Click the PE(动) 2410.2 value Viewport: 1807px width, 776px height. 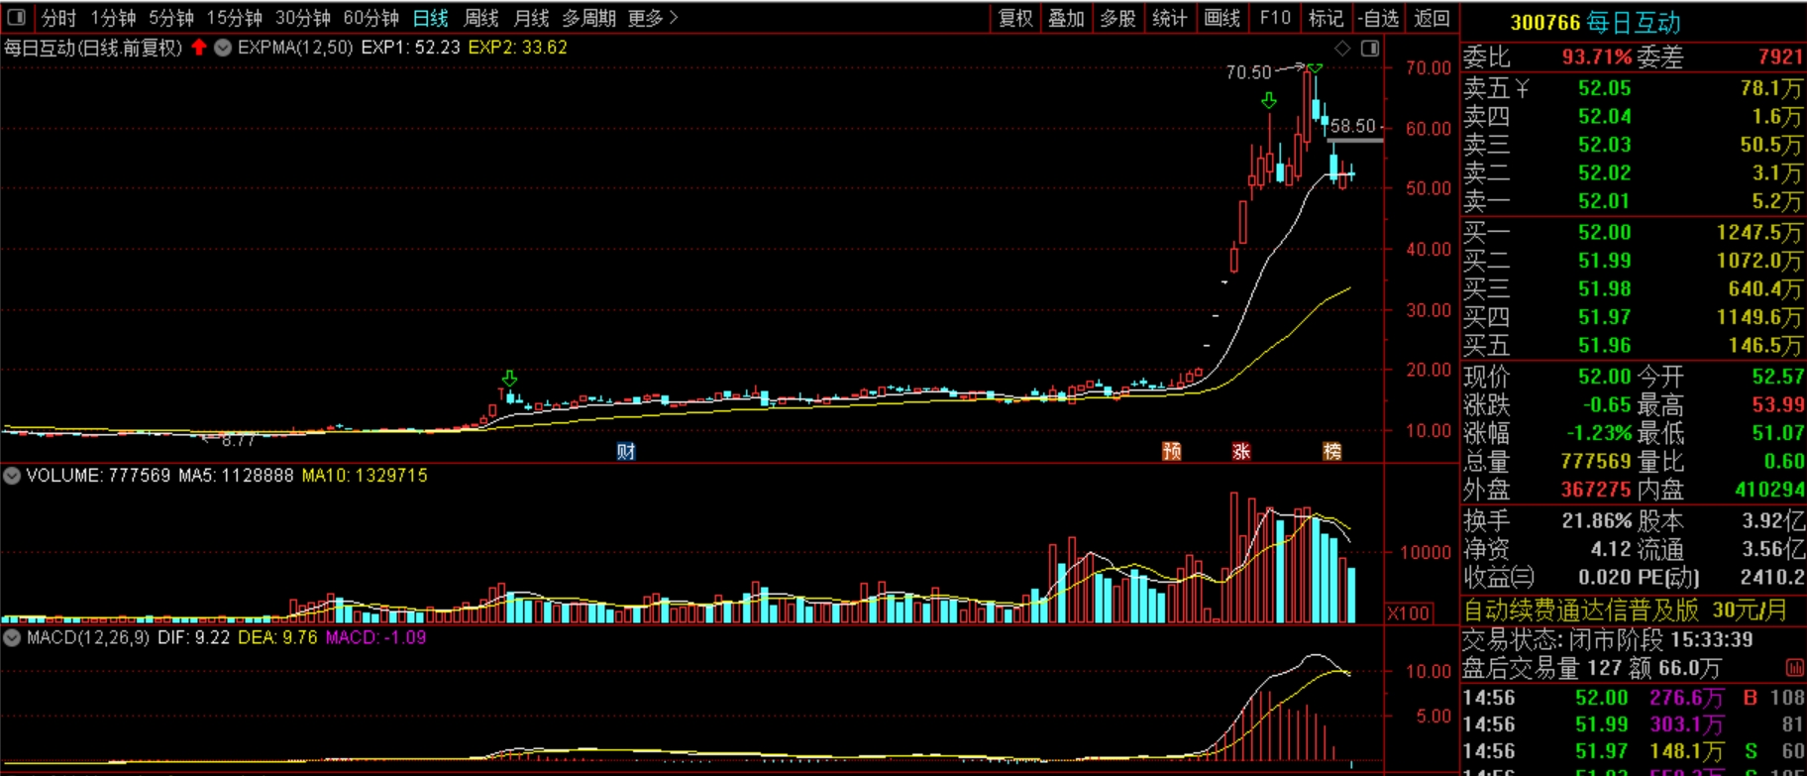(1771, 578)
